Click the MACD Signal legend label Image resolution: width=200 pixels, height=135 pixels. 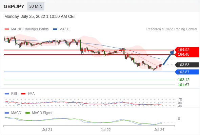(42, 113)
